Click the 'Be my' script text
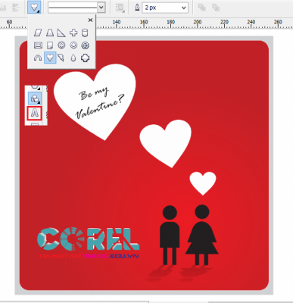This screenshot has width=293, height=303. (x=94, y=93)
